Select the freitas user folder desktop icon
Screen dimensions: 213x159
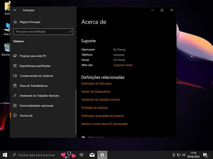tap(7, 8)
